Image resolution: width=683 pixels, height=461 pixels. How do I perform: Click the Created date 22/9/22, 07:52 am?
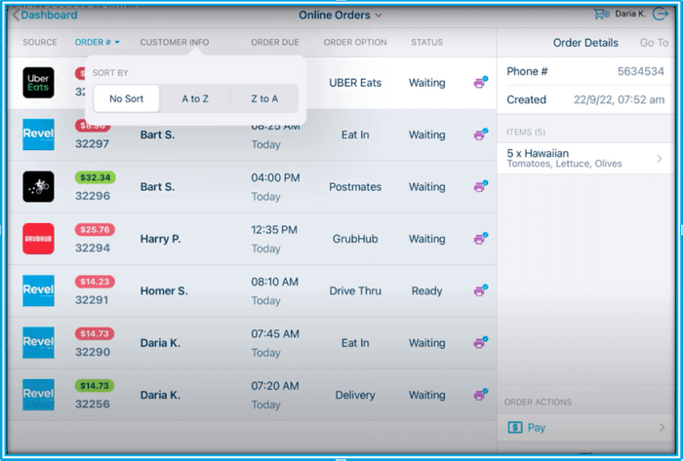[619, 99]
